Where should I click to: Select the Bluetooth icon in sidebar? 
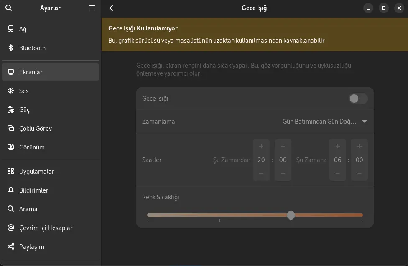[11, 48]
